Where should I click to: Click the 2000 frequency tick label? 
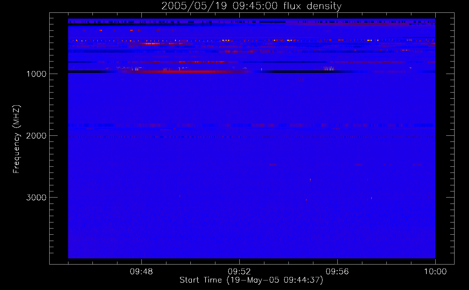tap(36, 136)
